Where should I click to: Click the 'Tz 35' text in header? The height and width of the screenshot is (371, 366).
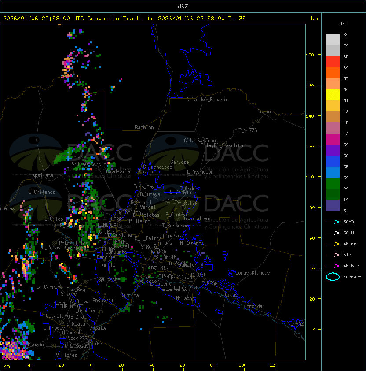[x=237, y=18]
